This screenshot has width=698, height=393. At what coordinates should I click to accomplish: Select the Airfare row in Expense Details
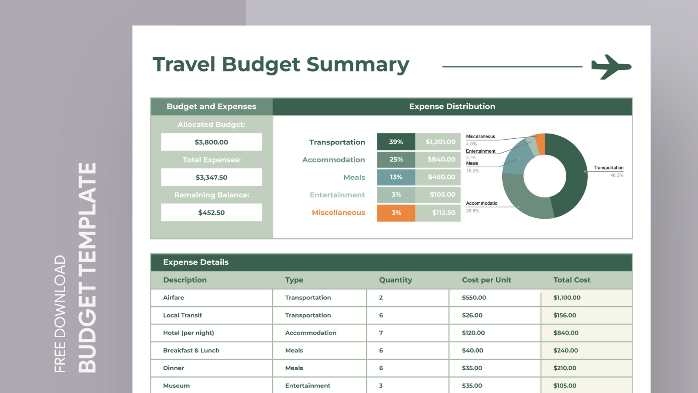pyautogui.click(x=174, y=297)
